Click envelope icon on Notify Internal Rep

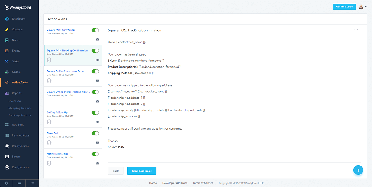pos(97,163)
